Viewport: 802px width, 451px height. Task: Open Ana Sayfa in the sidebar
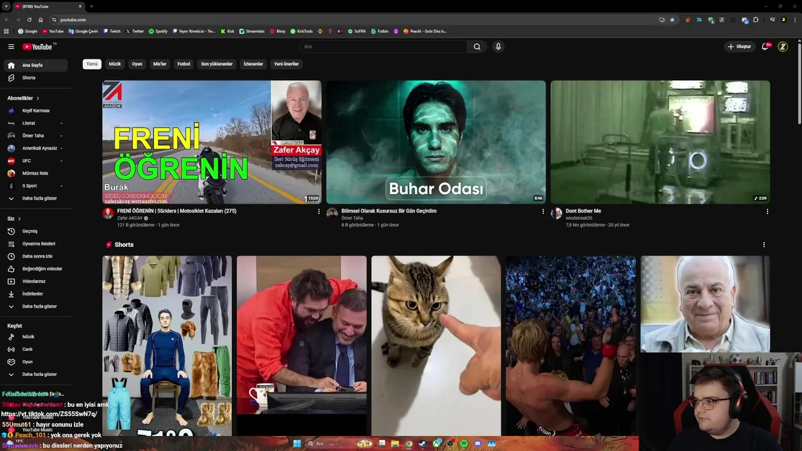35,65
